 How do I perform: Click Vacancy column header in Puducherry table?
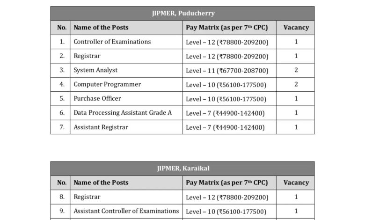tap(296, 28)
